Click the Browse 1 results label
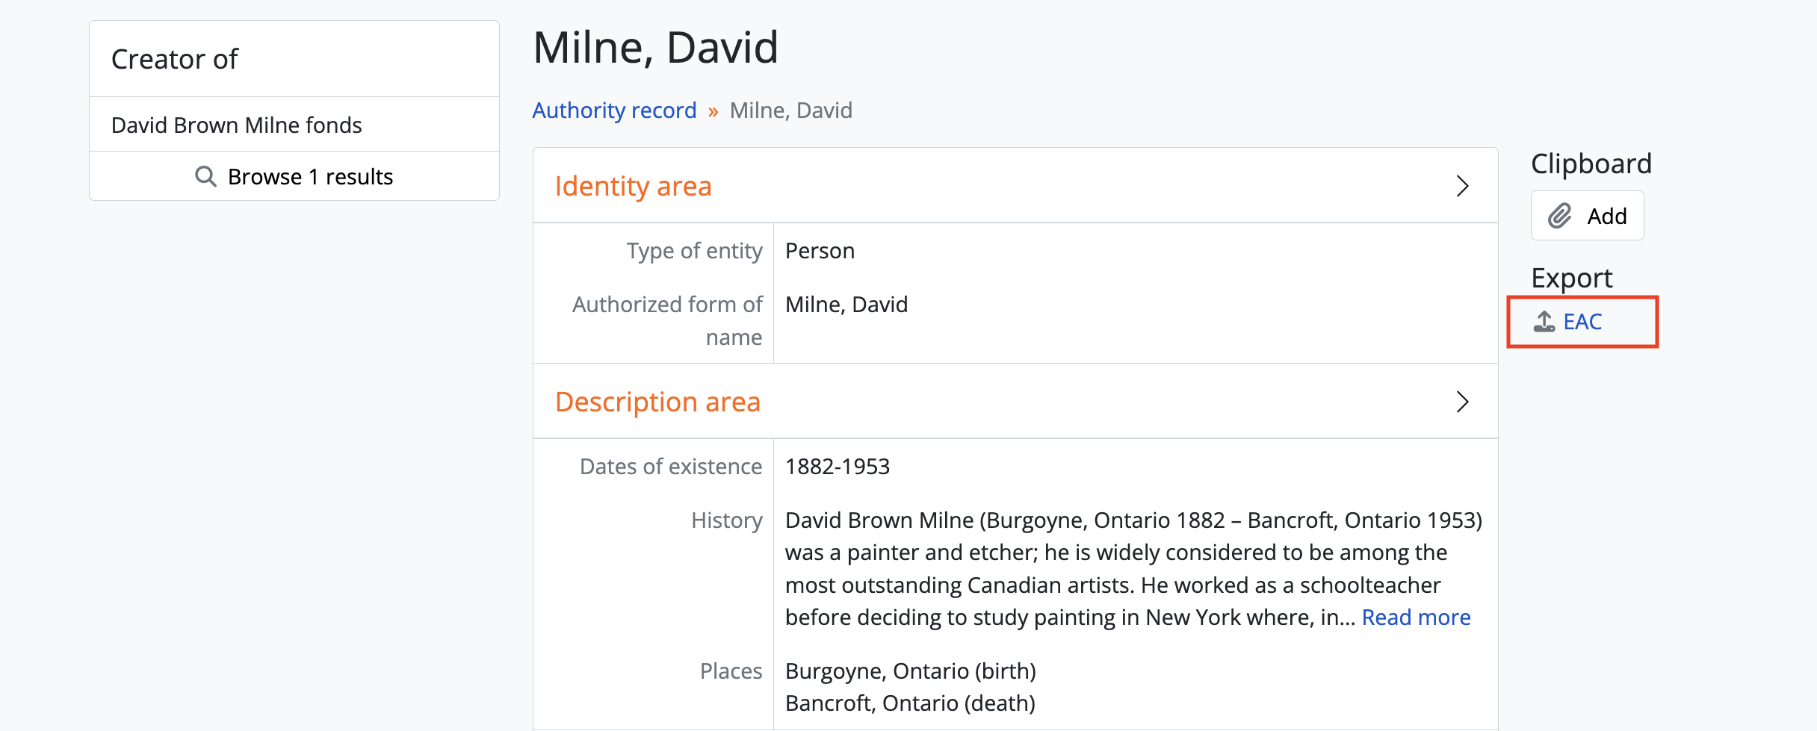The width and height of the screenshot is (1817, 731). 310,177
